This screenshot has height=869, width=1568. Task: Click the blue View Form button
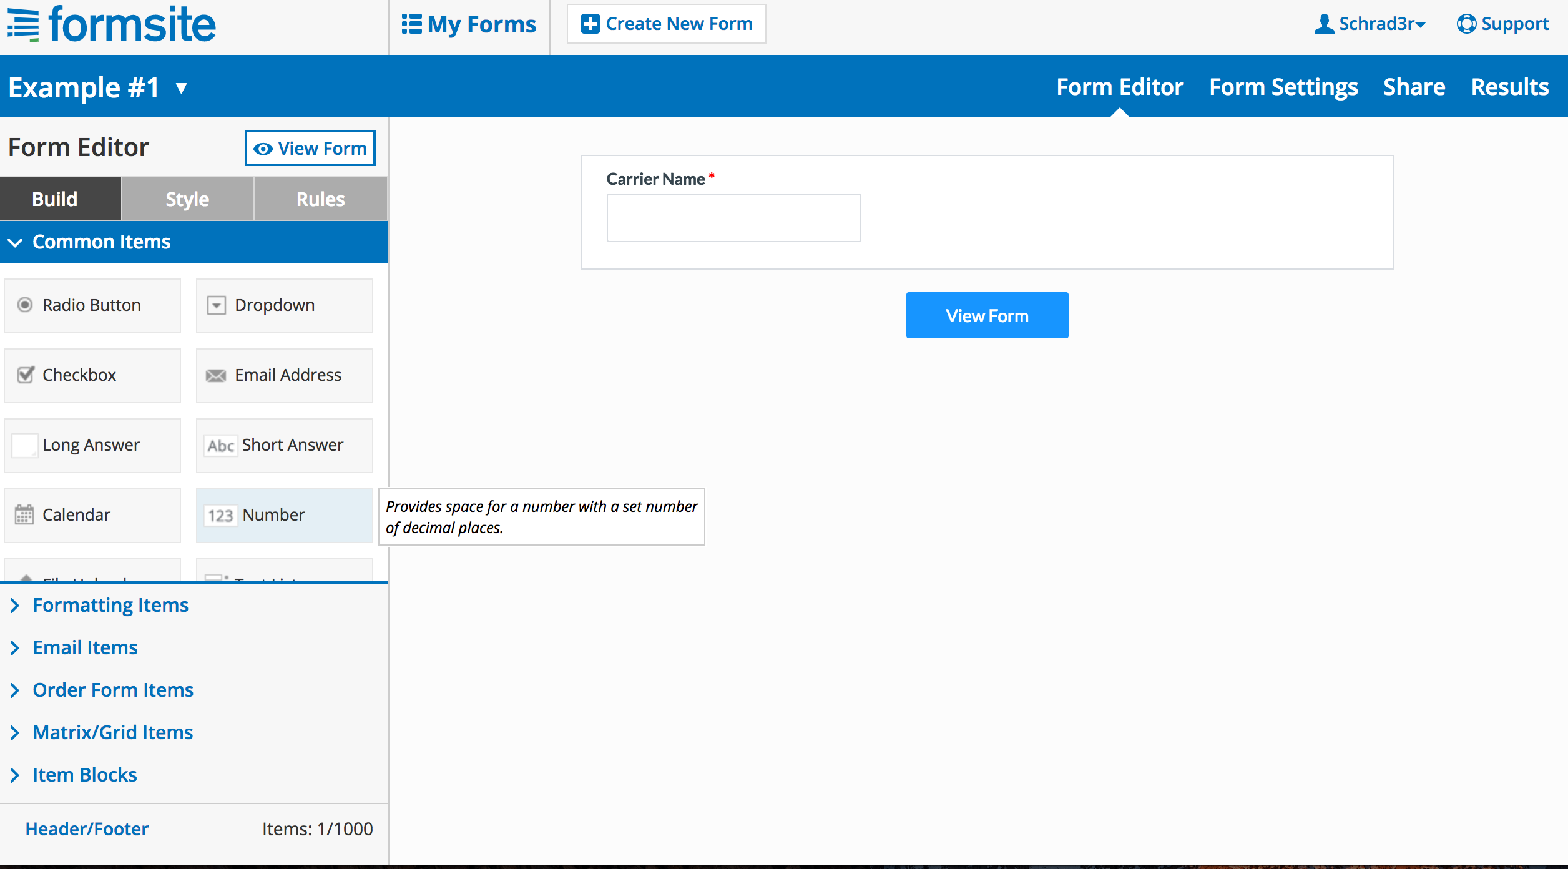click(987, 315)
